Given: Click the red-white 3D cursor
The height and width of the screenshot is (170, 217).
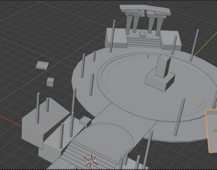Looking at the screenshot, I should tap(91, 161).
